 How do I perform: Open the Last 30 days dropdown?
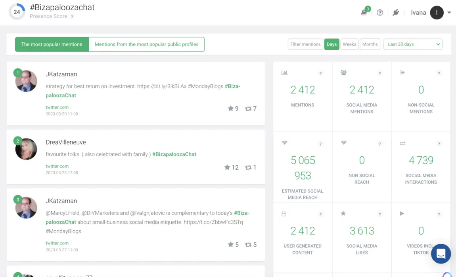[x=413, y=44]
